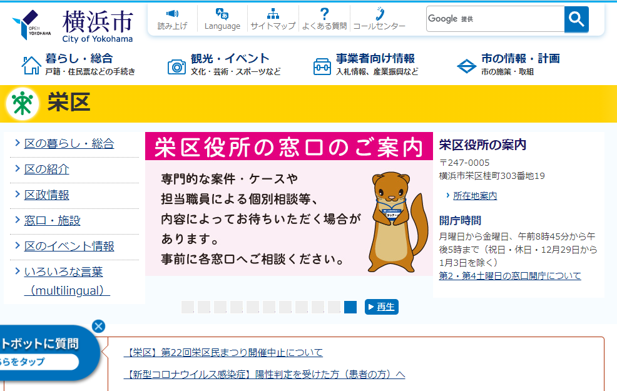
Task: Click into the Google search field
Action: pos(495,19)
